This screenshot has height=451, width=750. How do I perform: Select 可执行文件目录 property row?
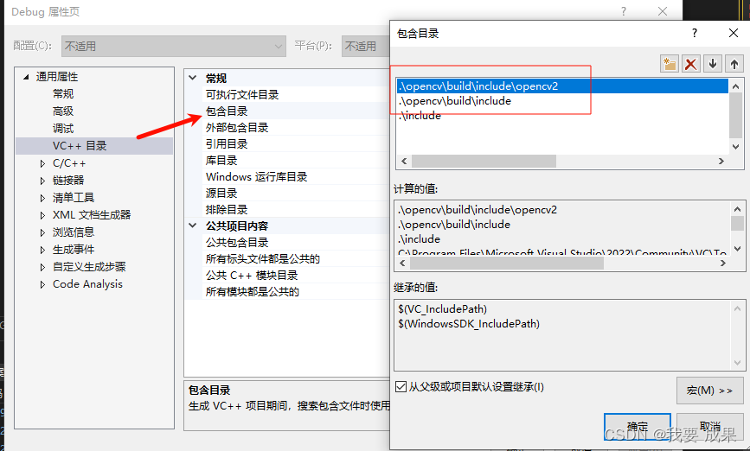(288, 94)
